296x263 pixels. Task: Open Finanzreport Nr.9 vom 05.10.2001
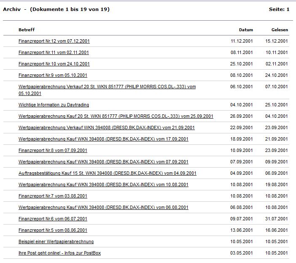click(53, 75)
